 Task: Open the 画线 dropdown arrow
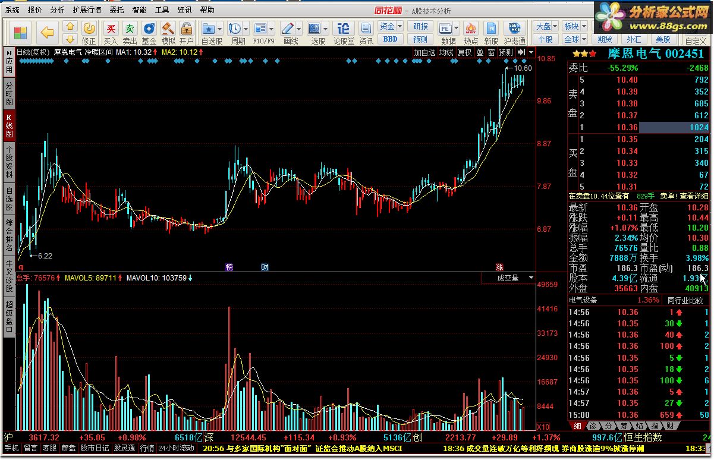[x=298, y=29]
